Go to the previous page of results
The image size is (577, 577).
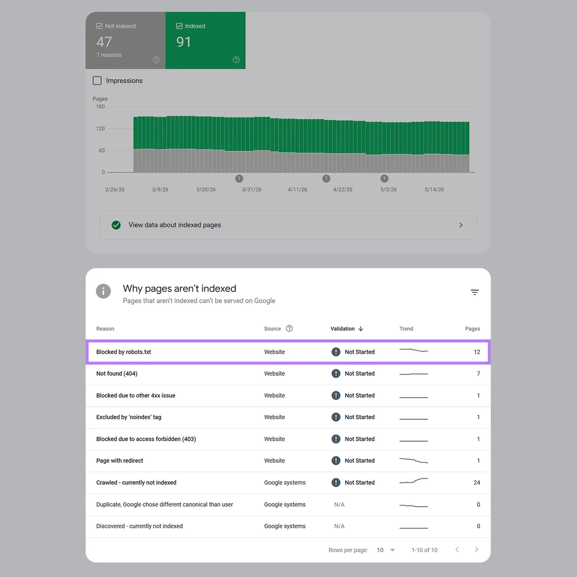click(457, 550)
